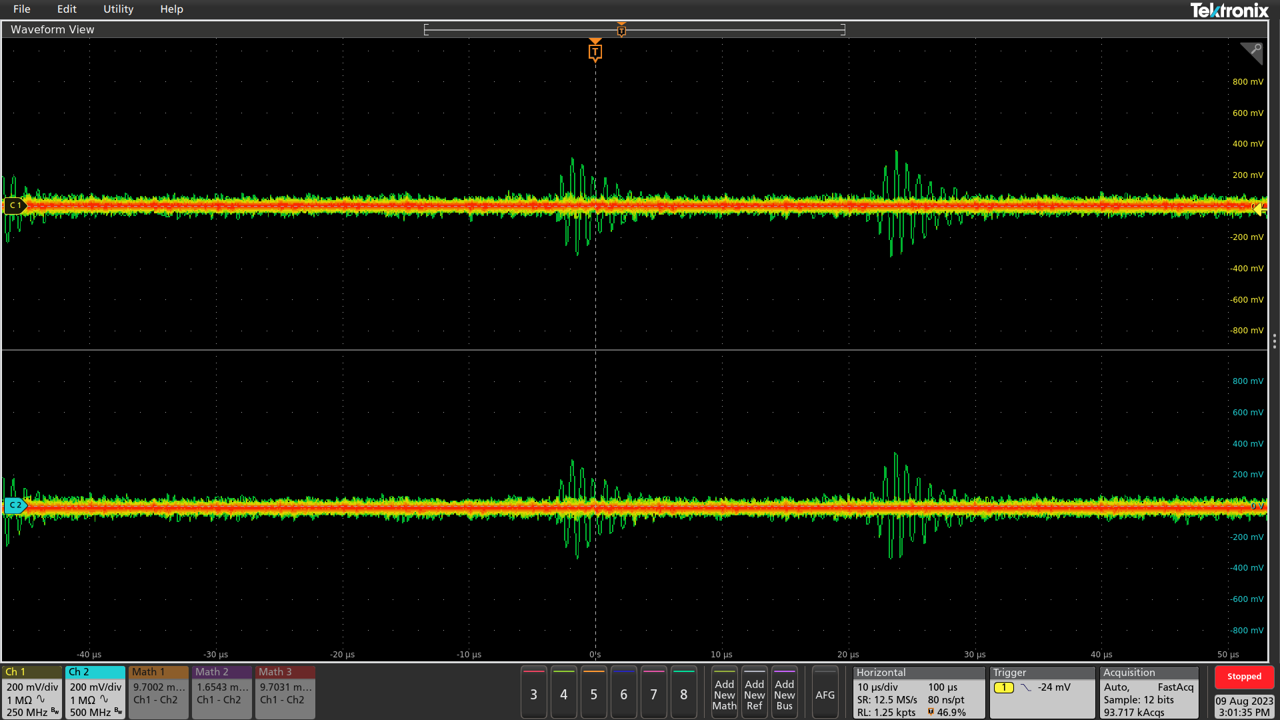
Task: Add a new math waveform
Action: tap(724, 694)
